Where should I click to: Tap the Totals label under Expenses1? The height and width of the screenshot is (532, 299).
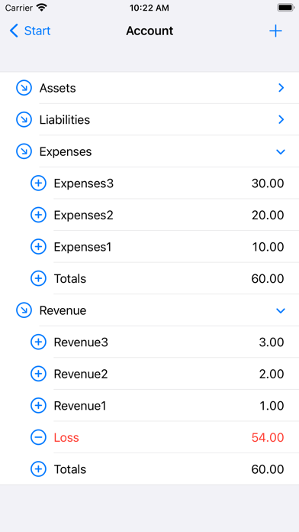pos(70,278)
